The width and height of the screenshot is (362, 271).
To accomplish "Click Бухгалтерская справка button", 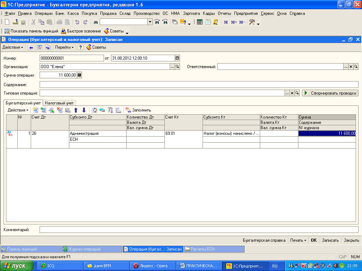I will point(264,240).
